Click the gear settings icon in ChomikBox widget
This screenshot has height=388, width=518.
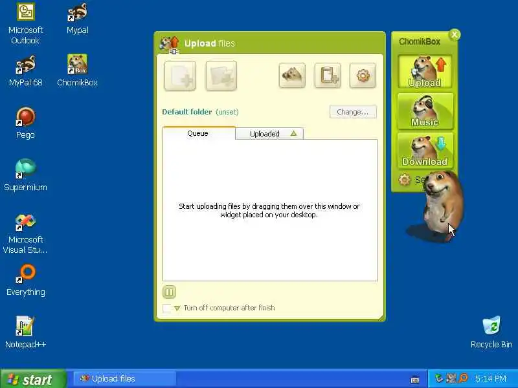(x=404, y=180)
